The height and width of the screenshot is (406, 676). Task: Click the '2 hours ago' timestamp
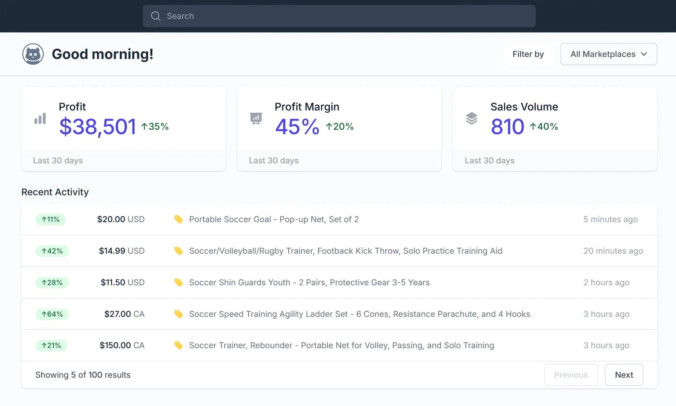(x=606, y=283)
